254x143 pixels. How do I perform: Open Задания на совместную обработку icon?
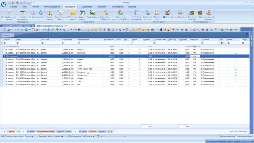pyautogui.click(x=120, y=15)
